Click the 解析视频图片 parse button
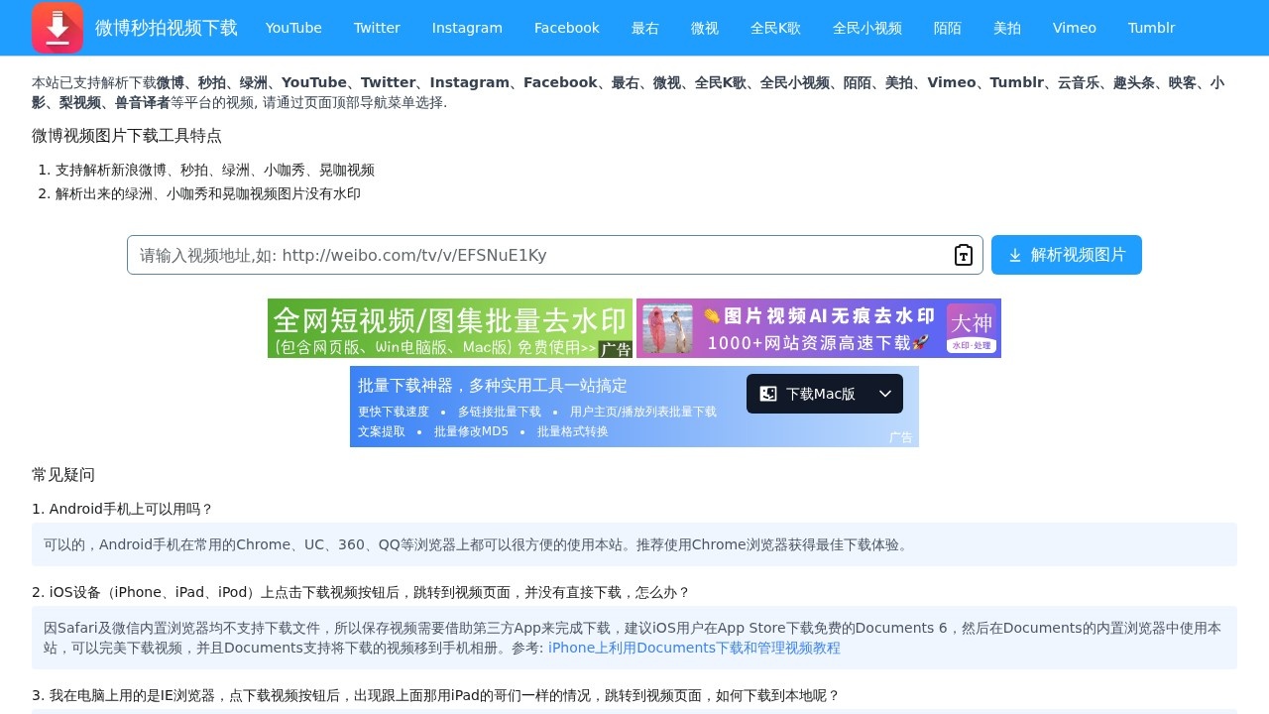The image size is (1269, 714). (1066, 255)
